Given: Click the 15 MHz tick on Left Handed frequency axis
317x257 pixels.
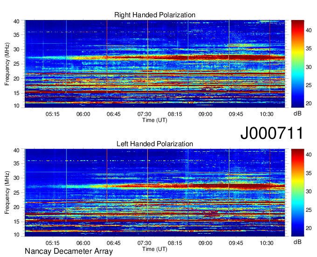Looking at the screenshot, I should pos(16,222).
